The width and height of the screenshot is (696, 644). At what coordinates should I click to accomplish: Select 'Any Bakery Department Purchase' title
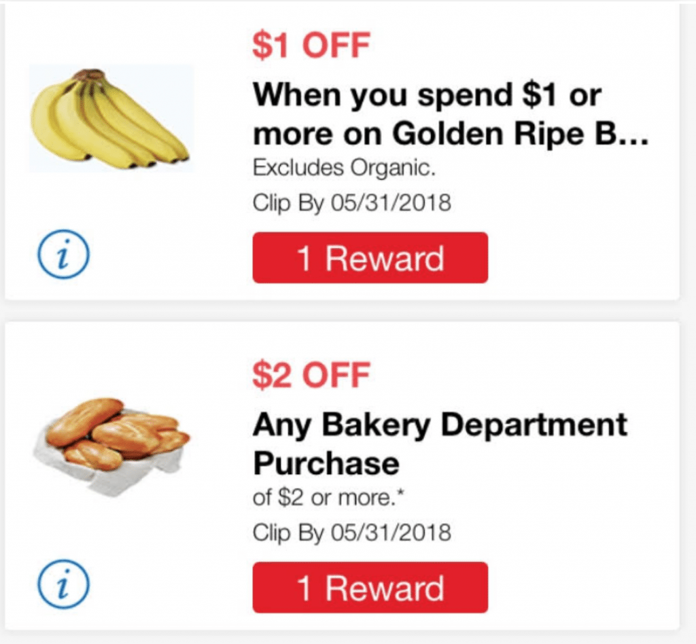(x=440, y=444)
